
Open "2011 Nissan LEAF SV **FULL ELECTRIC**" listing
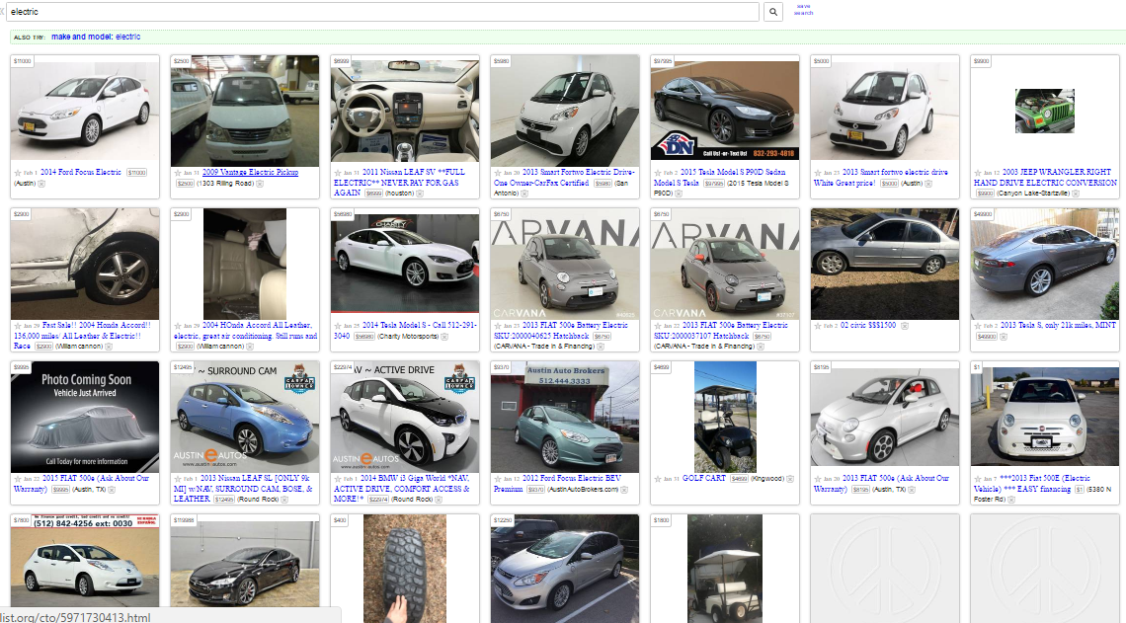[x=399, y=183]
